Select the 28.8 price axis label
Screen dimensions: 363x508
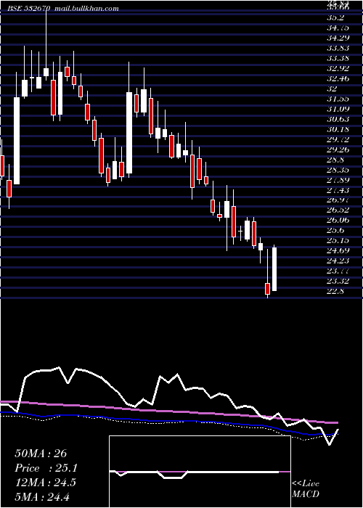335,160
